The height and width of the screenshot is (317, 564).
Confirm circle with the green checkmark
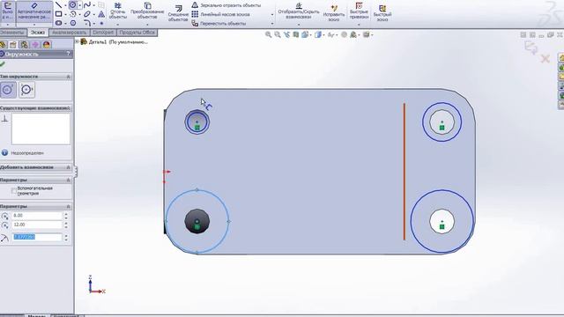coord(3,64)
